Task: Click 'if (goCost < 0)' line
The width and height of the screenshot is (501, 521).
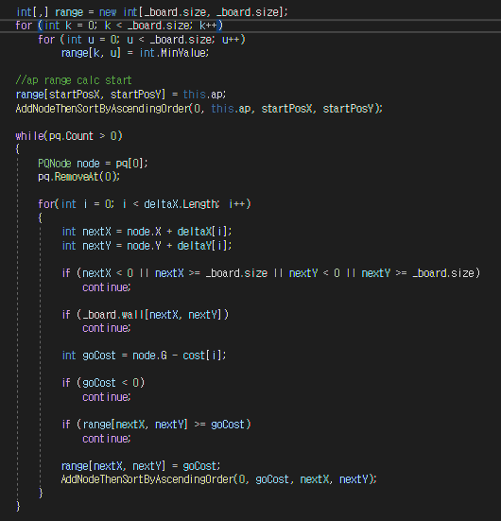Action: [x=103, y=383]
